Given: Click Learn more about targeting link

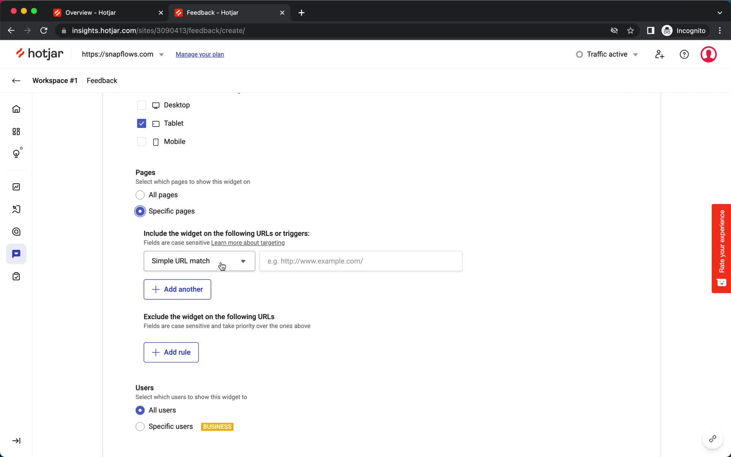Looking at the screenshot, I should [248, 242].
